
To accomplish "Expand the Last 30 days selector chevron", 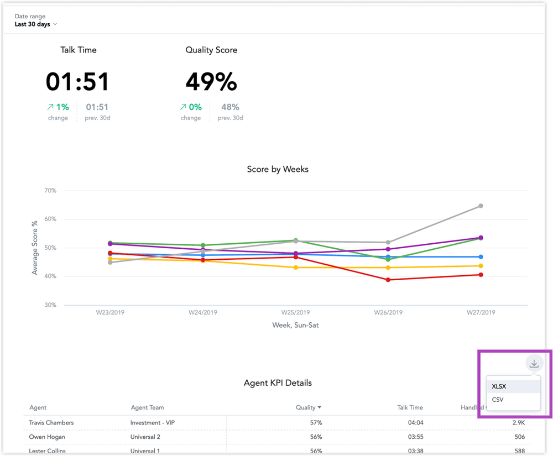I will coord(55,24).
